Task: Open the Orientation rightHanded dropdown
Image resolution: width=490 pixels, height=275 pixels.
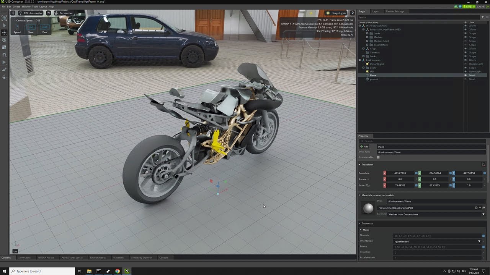Action: 438,241
